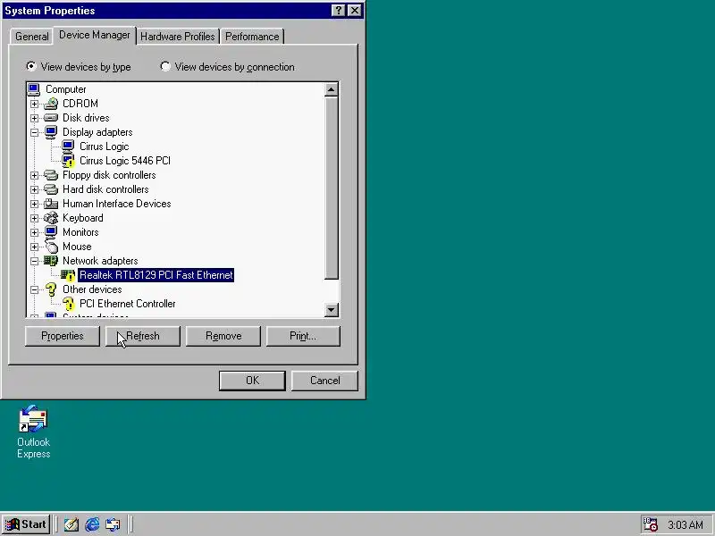This screenshot has width=715, height=536.
Task: Select the Cirrus Logic 5446 PCI entry
Action: pos(125,161)
